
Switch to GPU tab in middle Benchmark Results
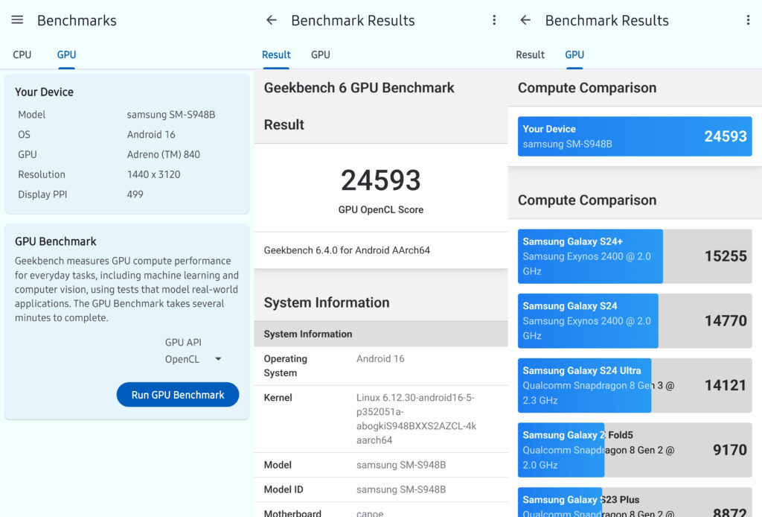[x=320, y=54]
